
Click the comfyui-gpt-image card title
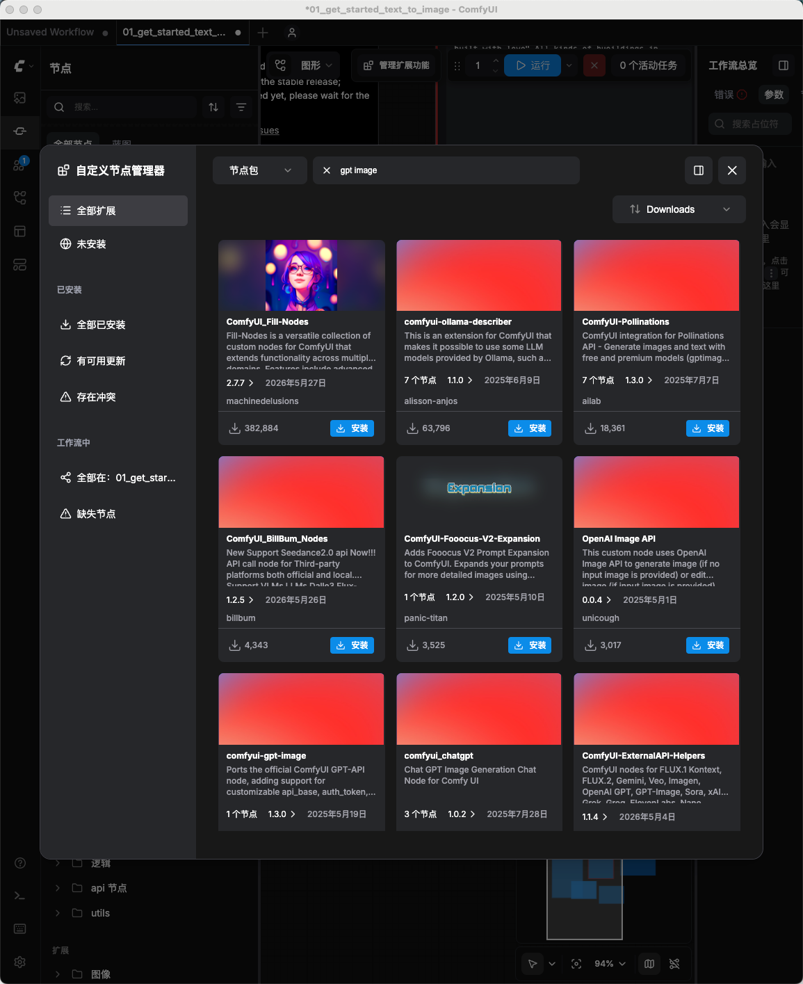coord(266,756)
